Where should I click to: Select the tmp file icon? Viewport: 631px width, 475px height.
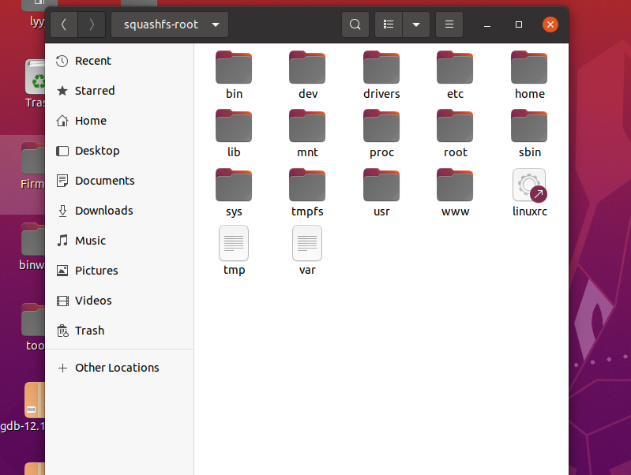(x=234, y=243)
